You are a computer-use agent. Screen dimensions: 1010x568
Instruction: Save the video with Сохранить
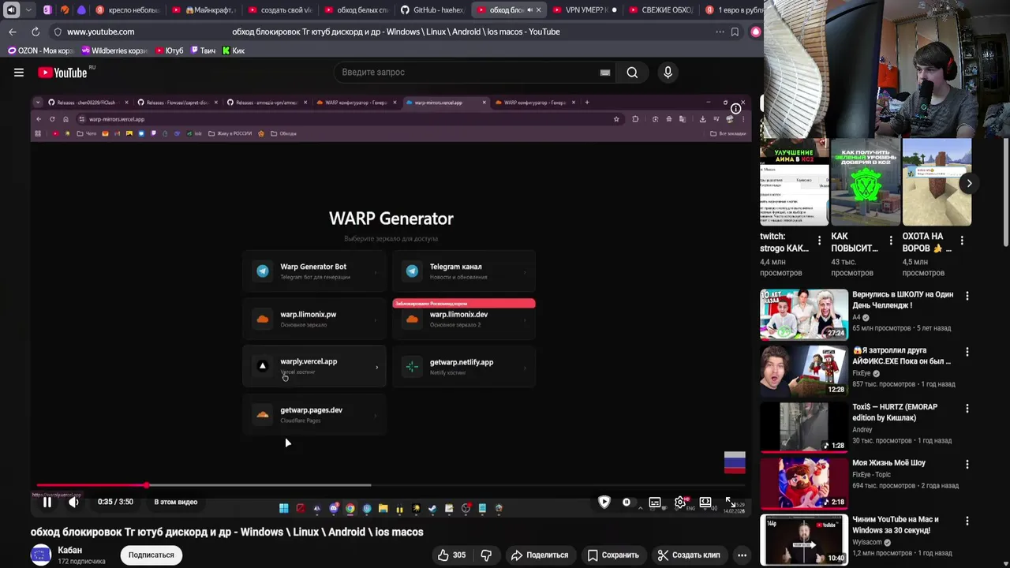click(613, 555)
